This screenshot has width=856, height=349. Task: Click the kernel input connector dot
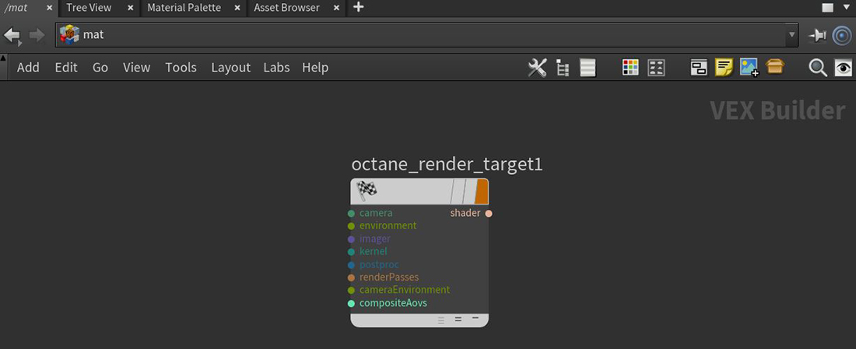pyautogui.click(x=351, y=252)
